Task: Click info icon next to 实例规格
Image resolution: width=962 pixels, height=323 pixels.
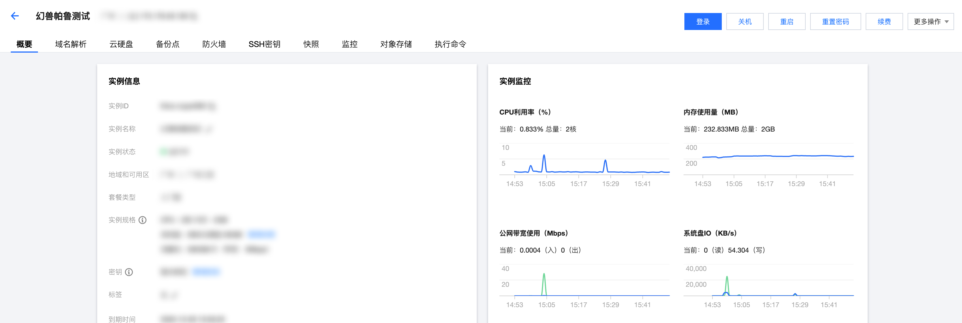Action: pos(142,220)
